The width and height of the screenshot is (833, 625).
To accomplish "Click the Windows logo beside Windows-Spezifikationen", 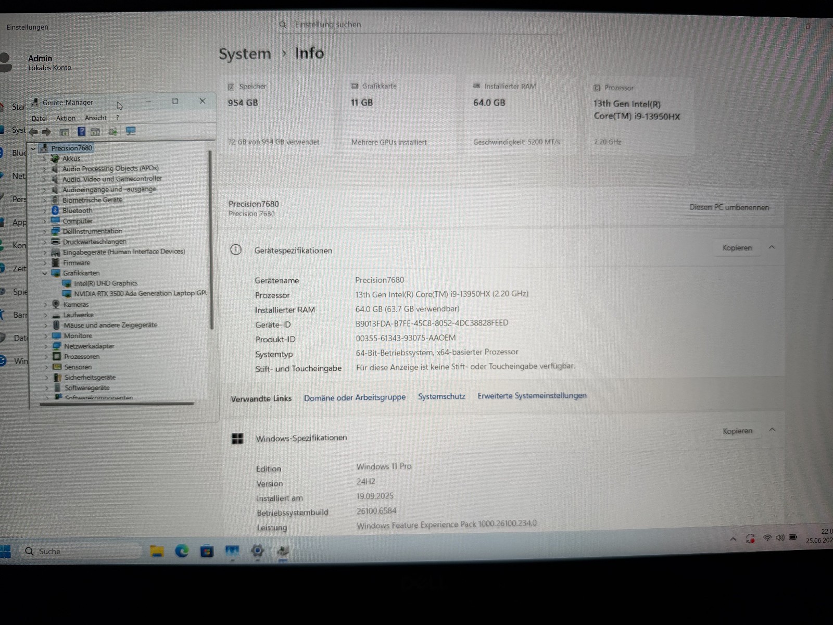I will click(x=237, y=439).
